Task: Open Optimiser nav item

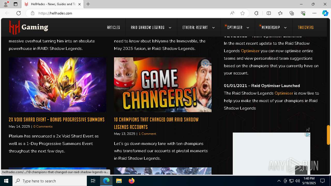Action: pos(235,27)
